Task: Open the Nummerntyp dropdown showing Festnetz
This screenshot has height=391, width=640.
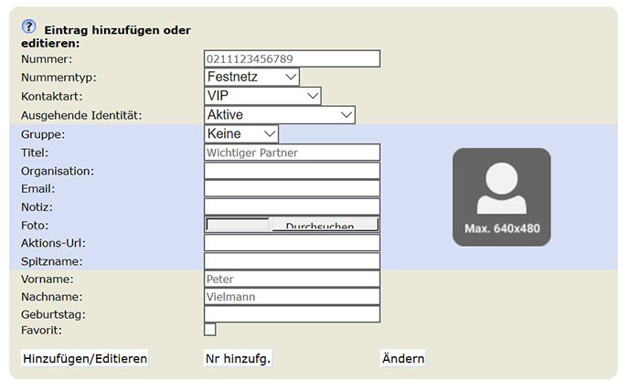Action: (x=252, y=78)
